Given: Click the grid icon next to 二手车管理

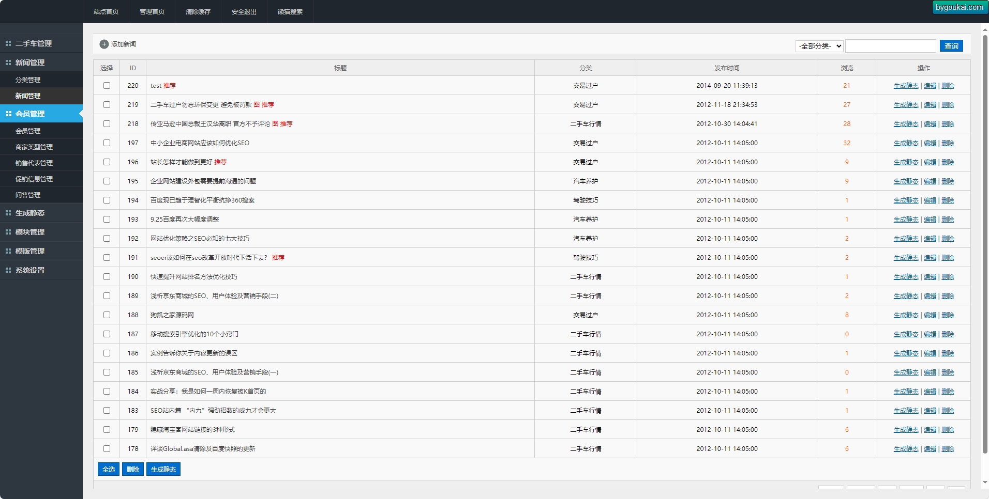Looking at the screenshot, I should [8, 43].
